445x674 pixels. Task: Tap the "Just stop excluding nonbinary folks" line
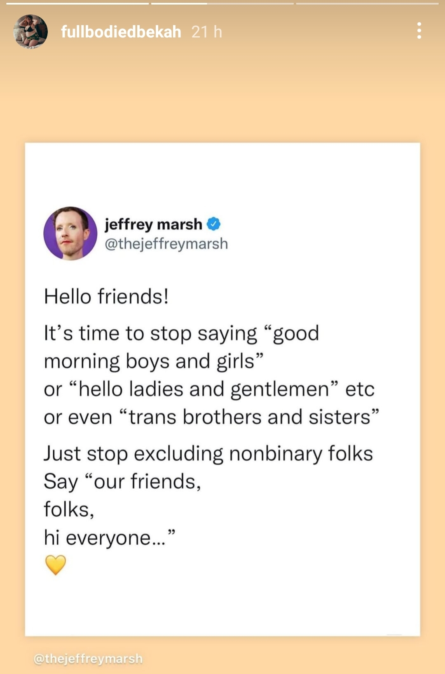point(208,454)
